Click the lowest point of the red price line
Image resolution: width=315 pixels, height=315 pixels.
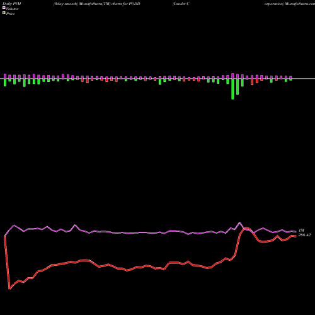tap(9, 289)
